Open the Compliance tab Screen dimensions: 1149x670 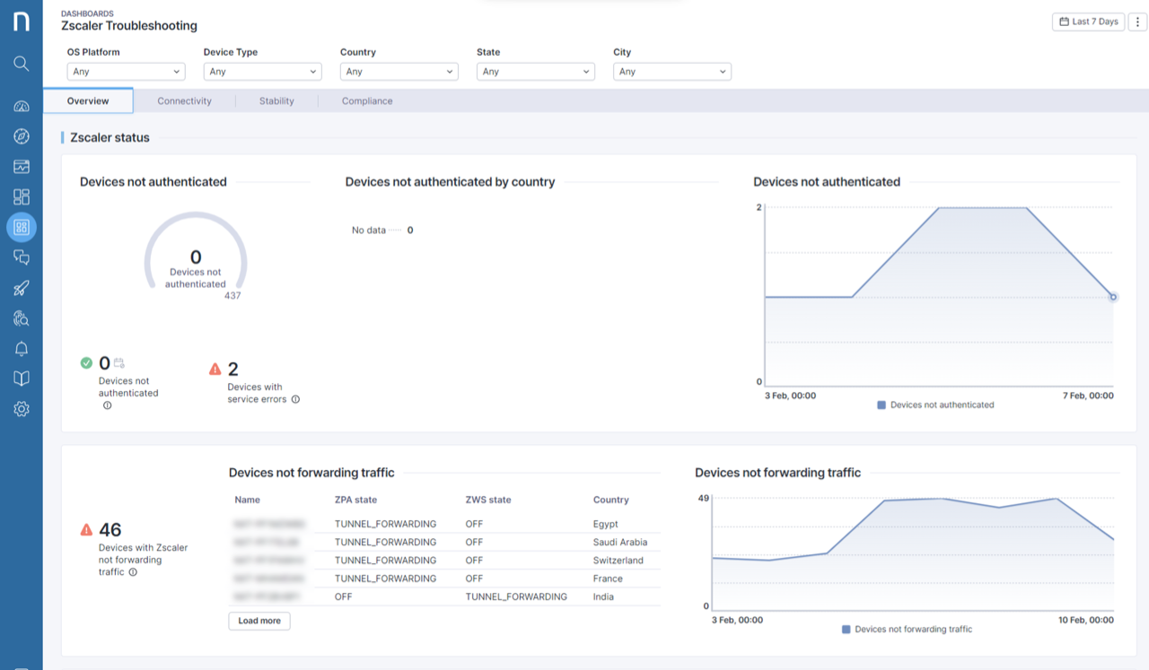367,100
